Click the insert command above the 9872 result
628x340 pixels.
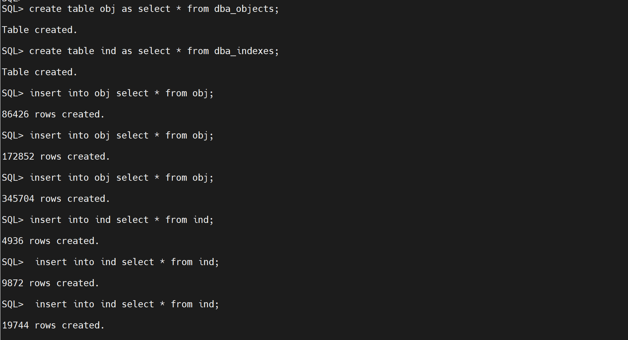tap(127, 262)
